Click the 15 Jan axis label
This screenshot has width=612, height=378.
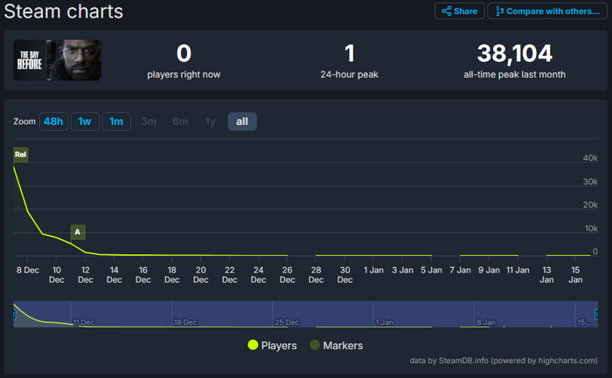click(x=575, y=275)
